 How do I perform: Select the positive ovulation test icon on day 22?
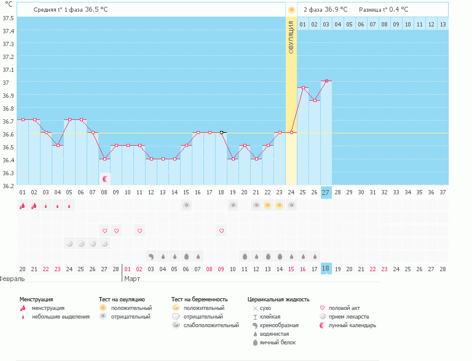pos(267,206)
